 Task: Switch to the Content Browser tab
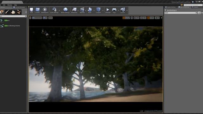coord(19,7)
